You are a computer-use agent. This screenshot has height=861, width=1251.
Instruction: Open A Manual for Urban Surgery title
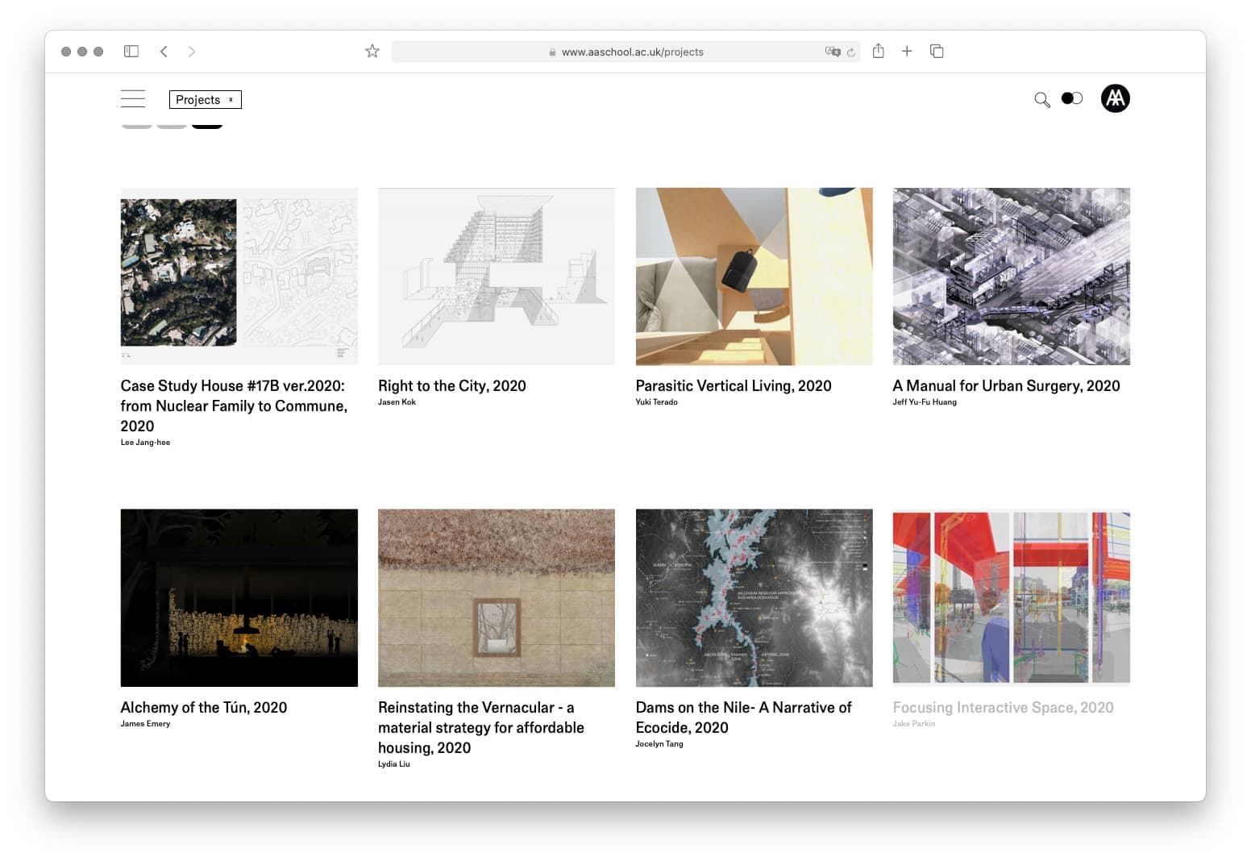1005,386
